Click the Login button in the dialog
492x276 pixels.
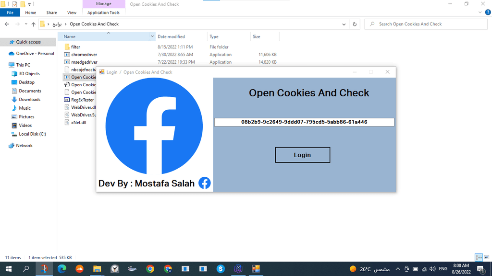pyautogui.click(x=303, y=155)
